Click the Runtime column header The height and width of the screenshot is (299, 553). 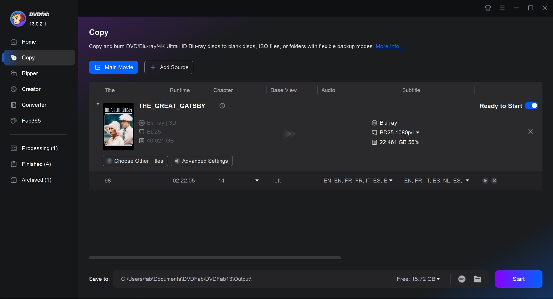(x=180, y=90)
